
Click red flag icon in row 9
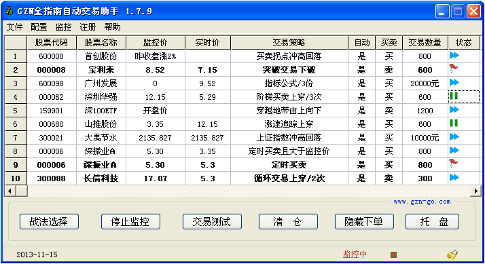(454, 164)
